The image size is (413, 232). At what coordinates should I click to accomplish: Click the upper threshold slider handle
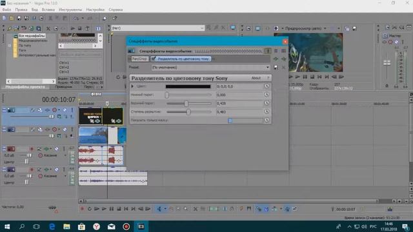click(186, 103)
